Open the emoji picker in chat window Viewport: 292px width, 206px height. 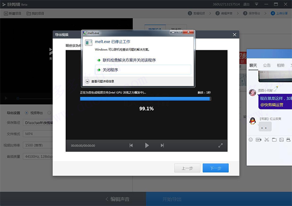click(251, 140)
